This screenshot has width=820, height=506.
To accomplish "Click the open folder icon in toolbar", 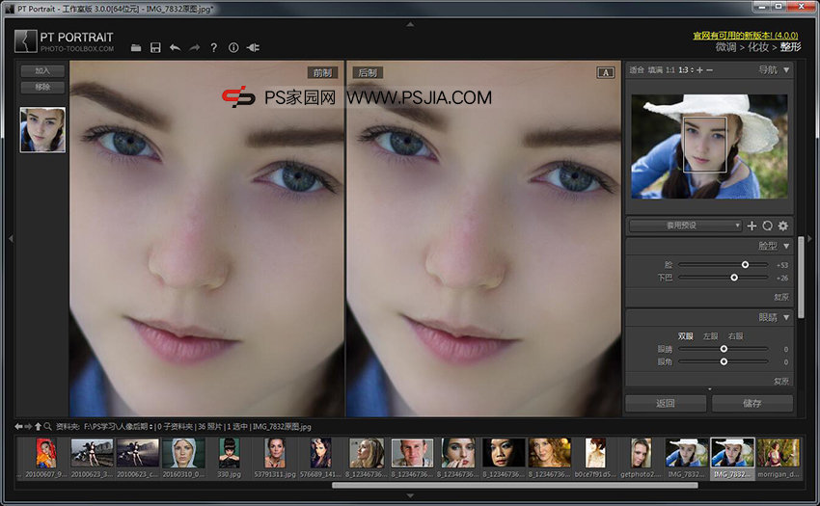I will (x=136, y=47).
